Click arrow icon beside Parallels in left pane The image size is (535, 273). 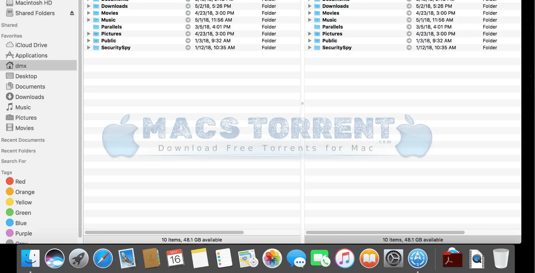tap(188, 27)
